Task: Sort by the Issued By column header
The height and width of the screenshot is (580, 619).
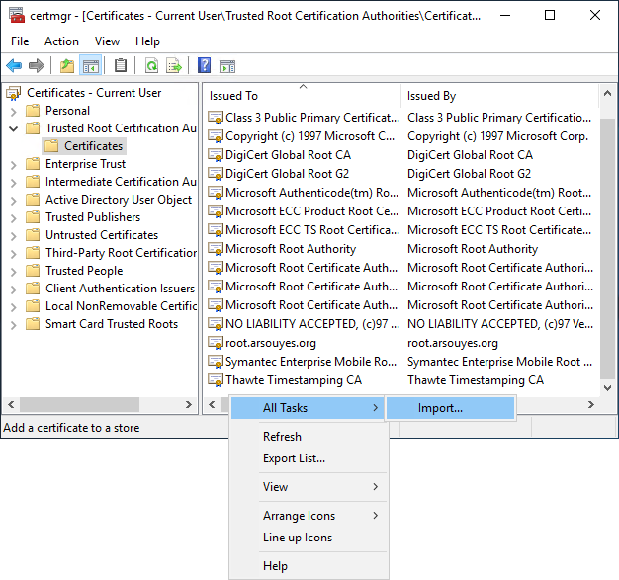Action: [x=499, y=96]
